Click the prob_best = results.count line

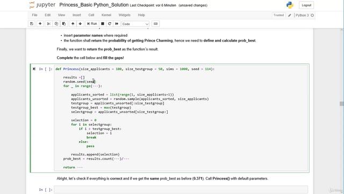point(96,159)
